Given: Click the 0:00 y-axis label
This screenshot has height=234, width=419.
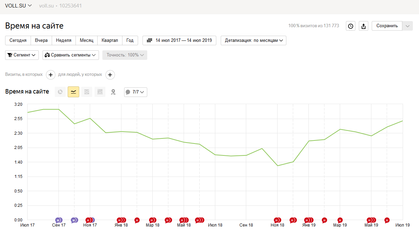Looking at the screenshot, I should [18, 220].
